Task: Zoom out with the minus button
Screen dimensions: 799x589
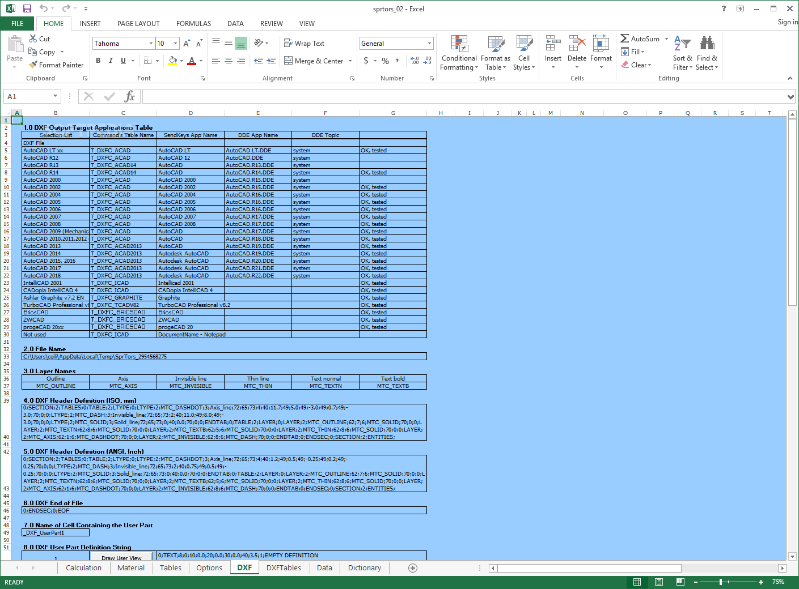Action: point(696,582)
